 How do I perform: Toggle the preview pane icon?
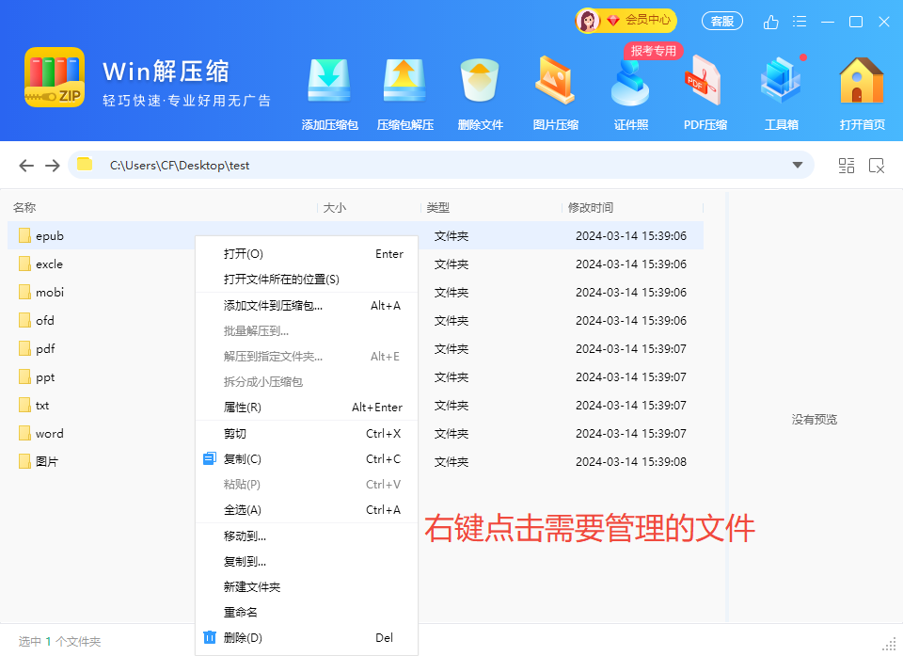(x=877, y=166)
